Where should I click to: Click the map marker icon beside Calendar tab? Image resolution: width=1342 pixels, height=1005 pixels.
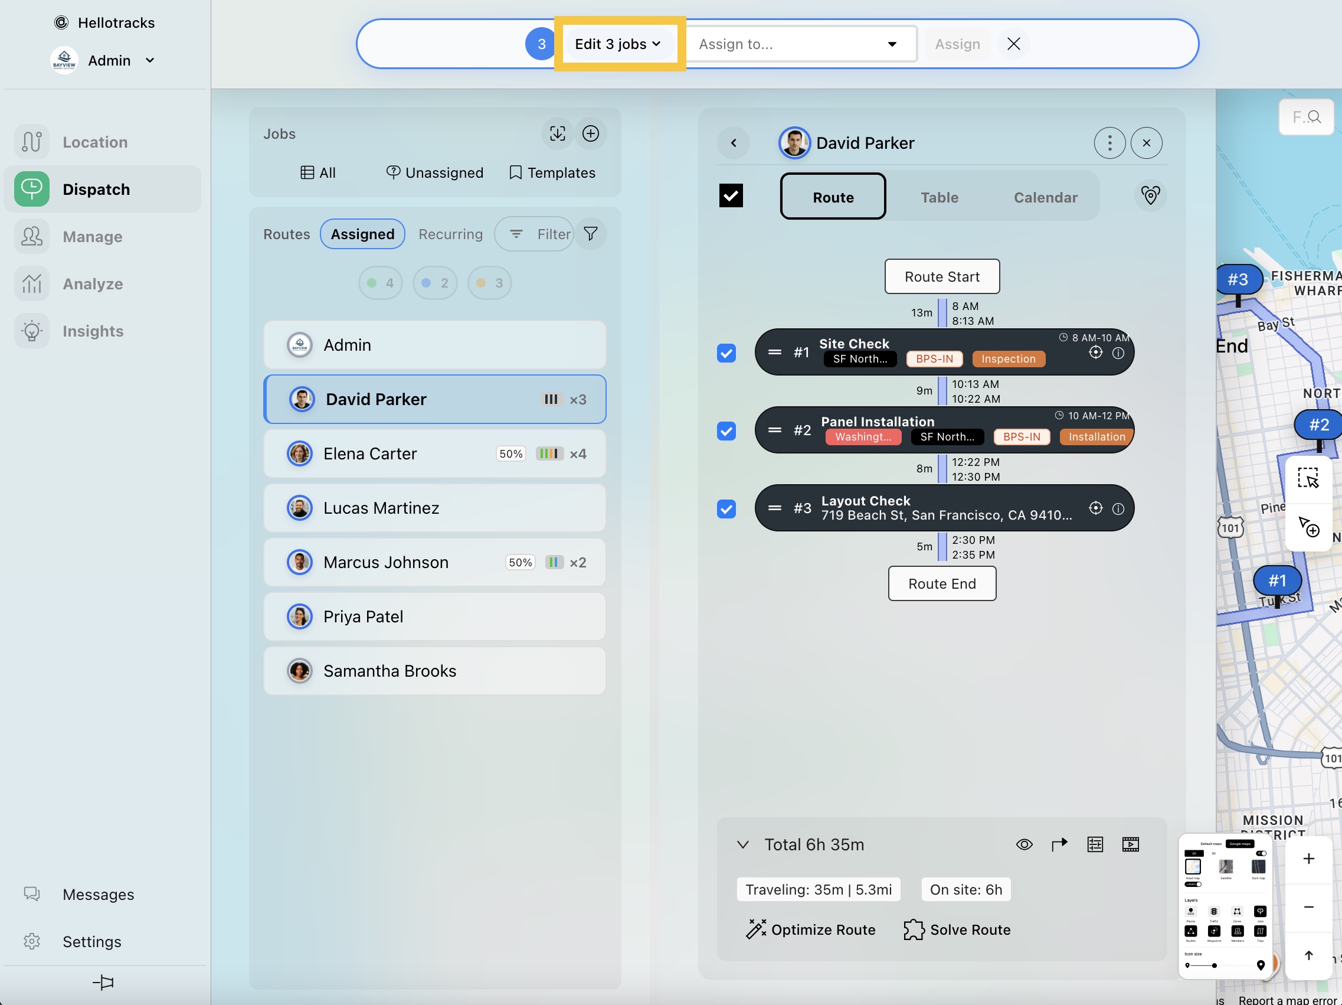(x=1150, y=196)
